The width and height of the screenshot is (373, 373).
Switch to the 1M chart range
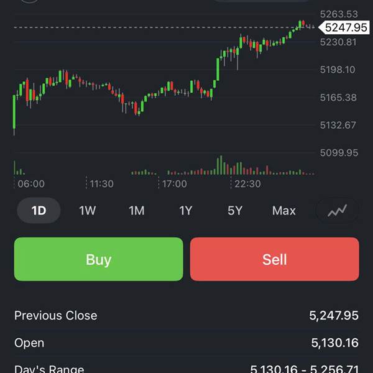[137, 211]
